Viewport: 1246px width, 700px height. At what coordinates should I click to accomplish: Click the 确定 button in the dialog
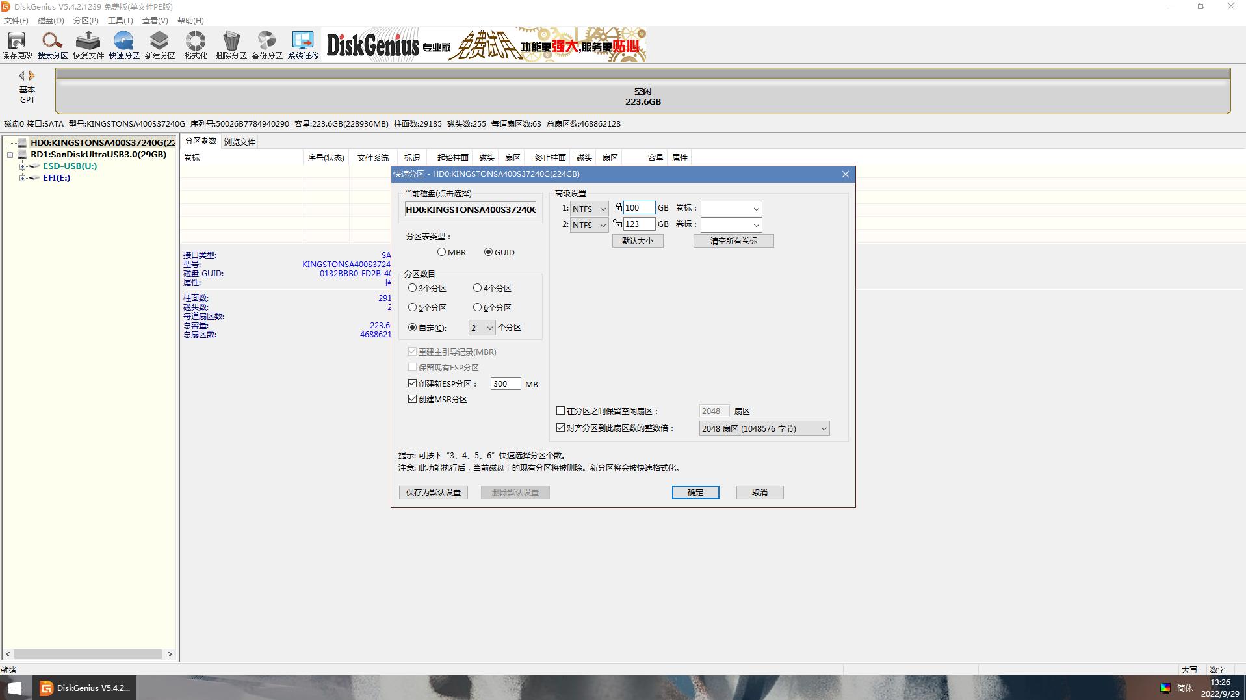tap(695, 493)
